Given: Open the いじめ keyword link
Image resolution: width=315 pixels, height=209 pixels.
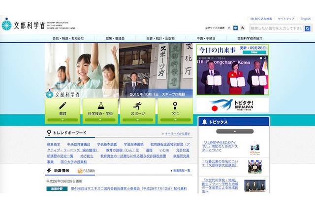Looking at the screenshot, I should click(164, 150).
